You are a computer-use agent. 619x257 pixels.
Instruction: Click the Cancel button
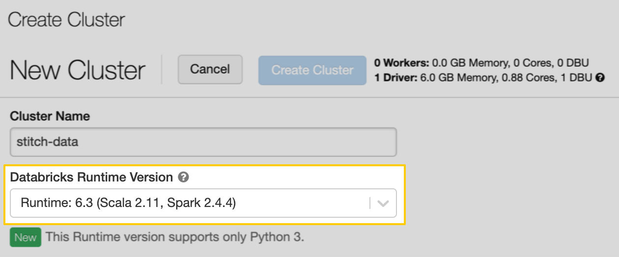pos(210,70)
